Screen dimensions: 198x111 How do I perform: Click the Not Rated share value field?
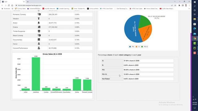[x=148, y=79]
